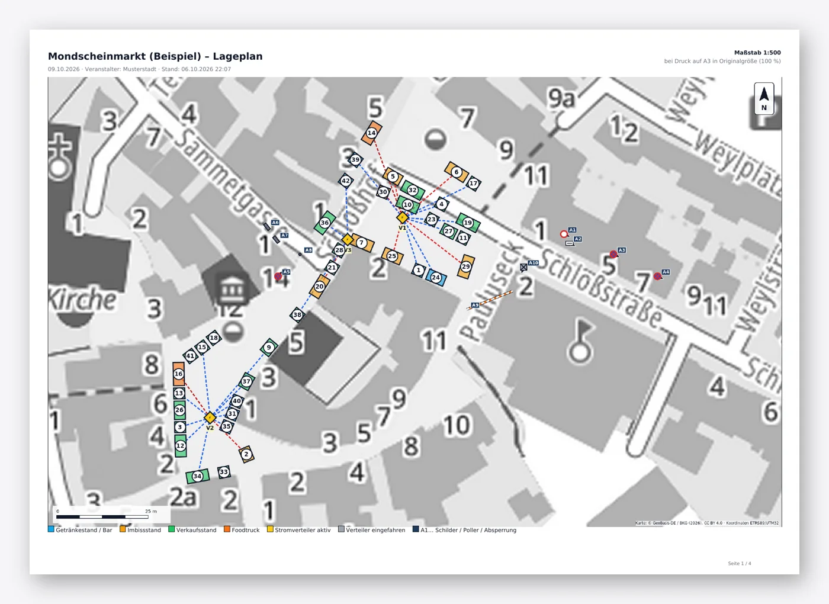
Task: Click the 'Seite 1 / 4' page number
Action: 740,564
